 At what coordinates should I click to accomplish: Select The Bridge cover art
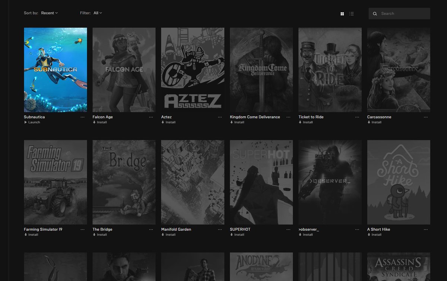pyautogui.click(x=124, y=182)
